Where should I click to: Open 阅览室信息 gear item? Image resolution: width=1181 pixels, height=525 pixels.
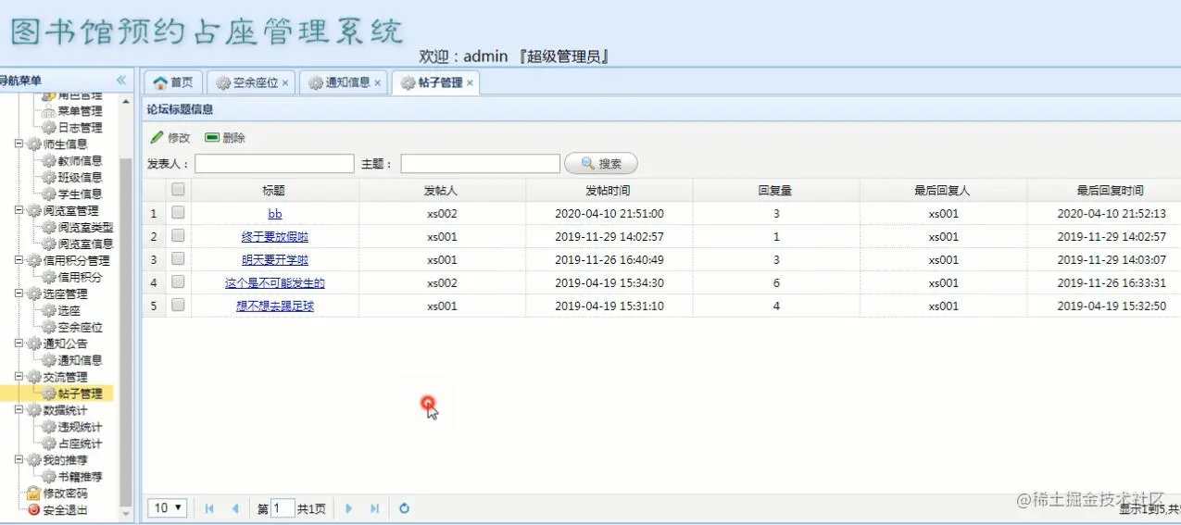pos(78,244)
